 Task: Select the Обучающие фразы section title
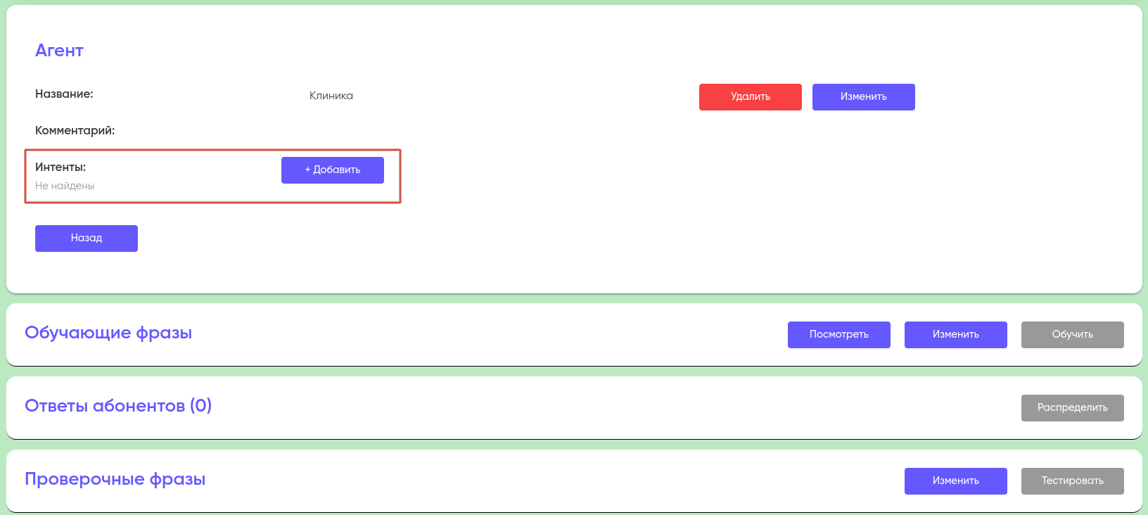tap(108, 333)
